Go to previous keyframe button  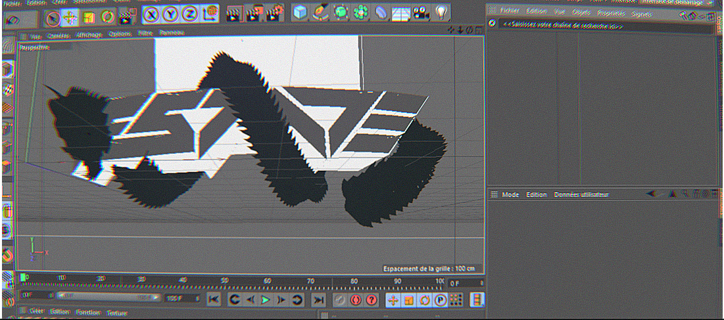coord(235,300)
